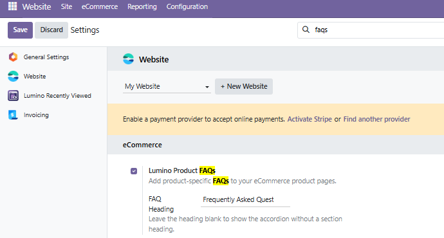Image resolution: width=444 pixels, height=238 pixels.
Task: Follow the Find another provider link
Action: [x=376, y=119]
